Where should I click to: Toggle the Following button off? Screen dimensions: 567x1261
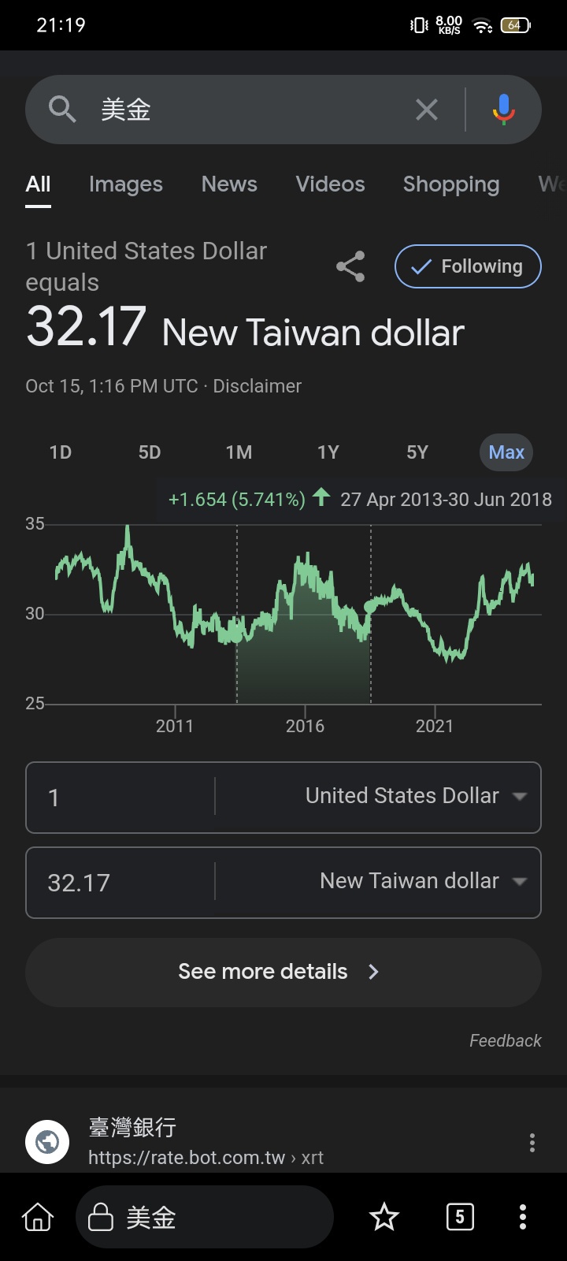tap(468, 266)
